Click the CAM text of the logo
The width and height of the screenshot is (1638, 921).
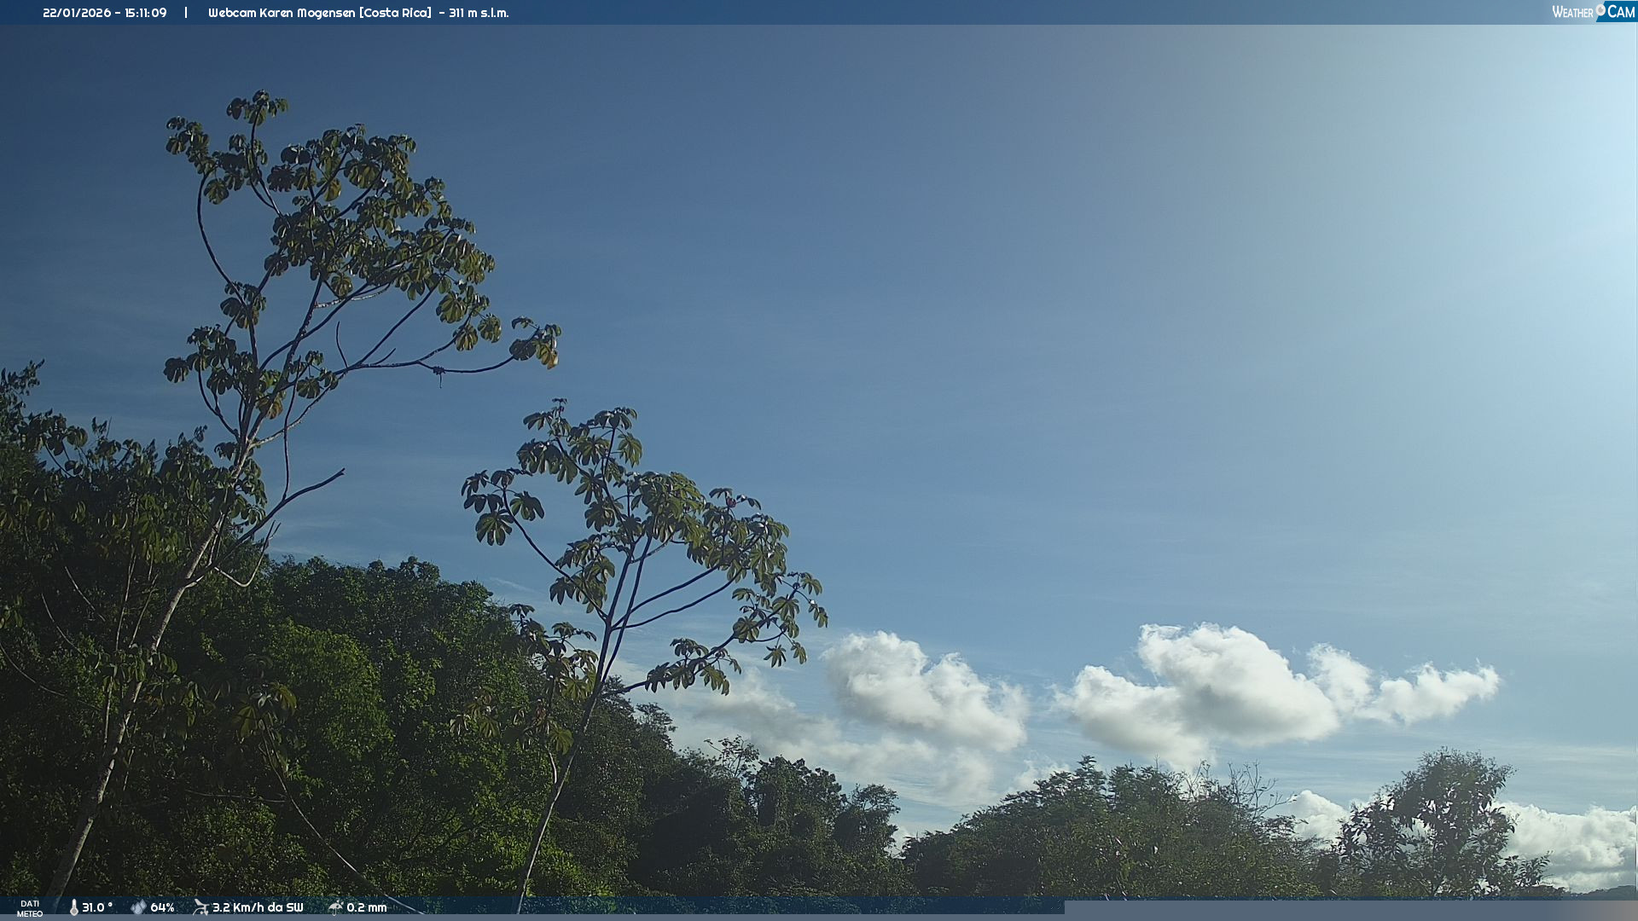click(x=1621, y=12)
